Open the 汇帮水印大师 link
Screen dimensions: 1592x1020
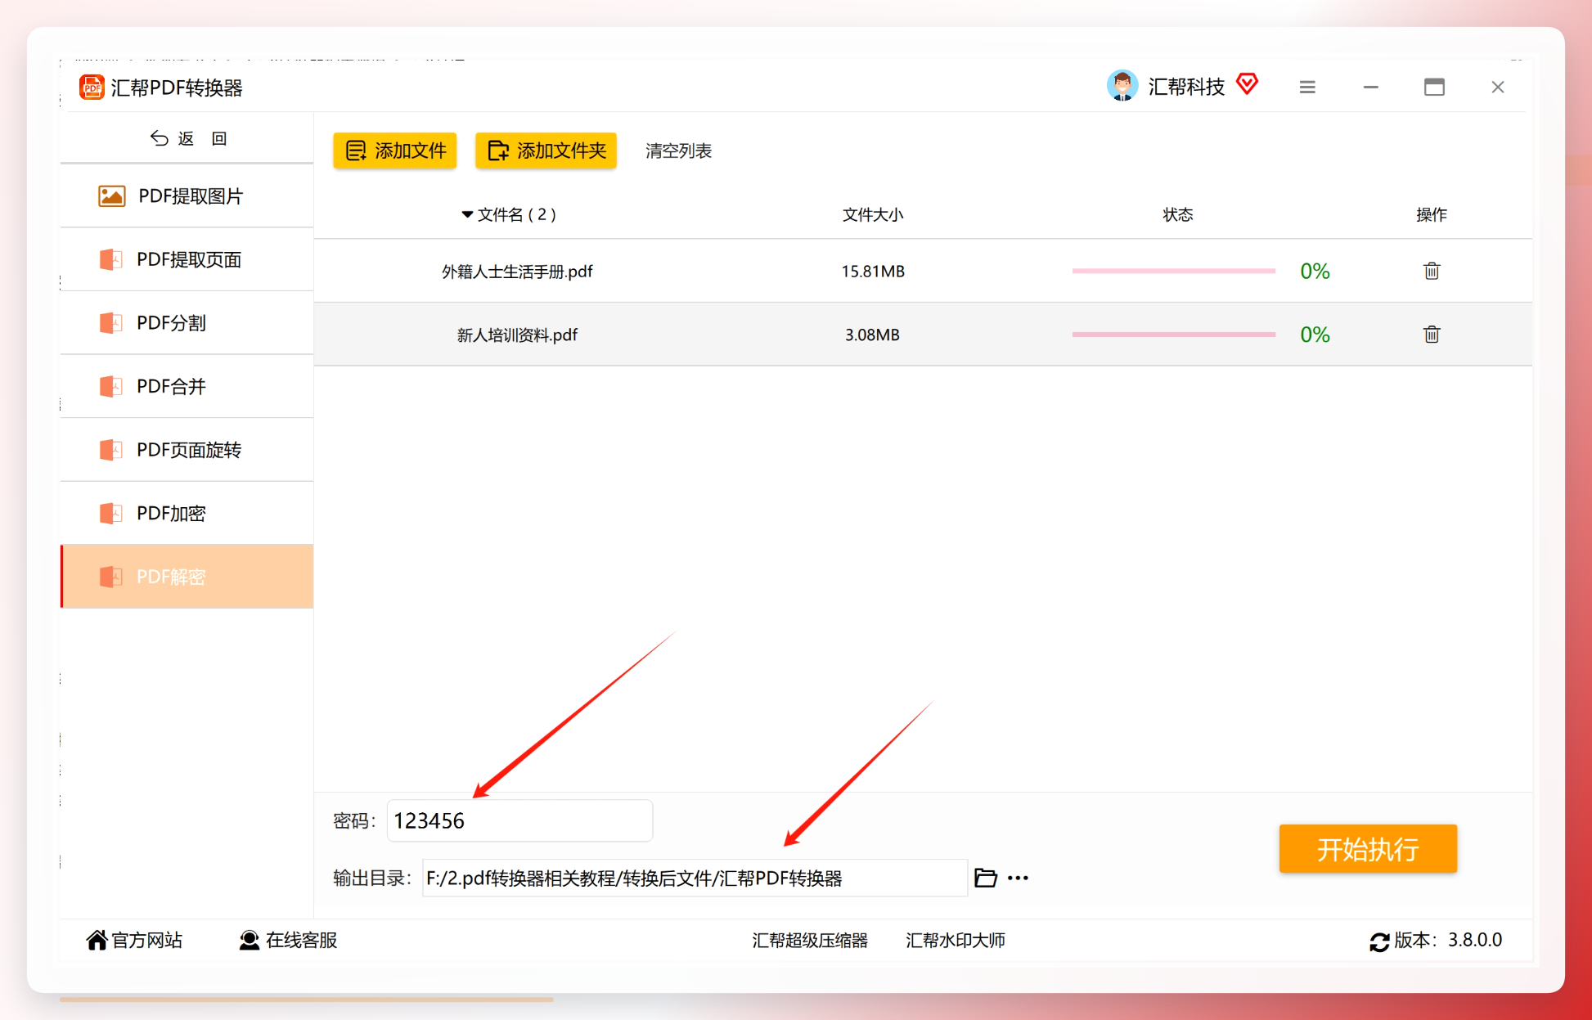pyautogui.click(x=956, y=941)
